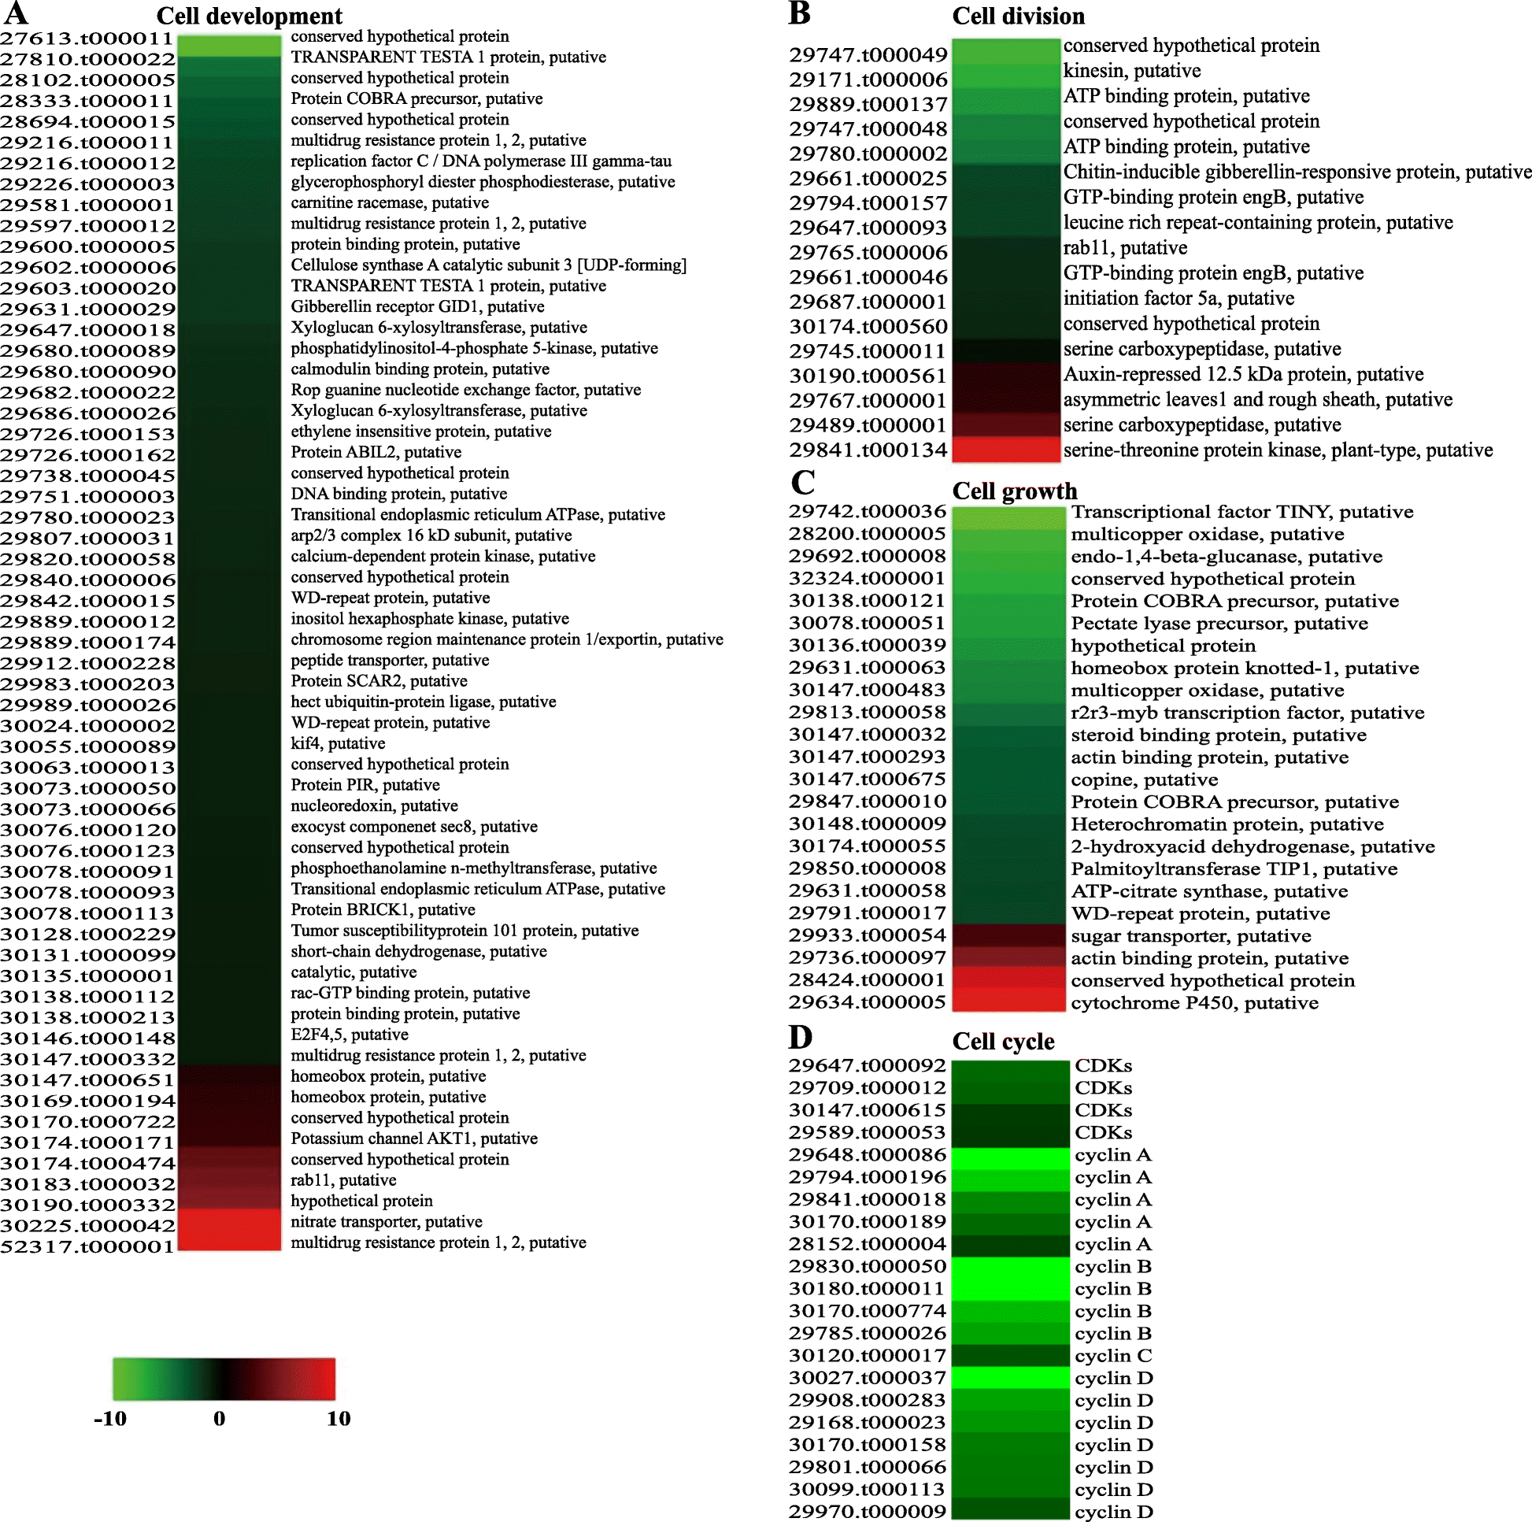Select gene ID 29742.t000036
This screenshot has width=1532, height=1522.
(x=867, y=513)
